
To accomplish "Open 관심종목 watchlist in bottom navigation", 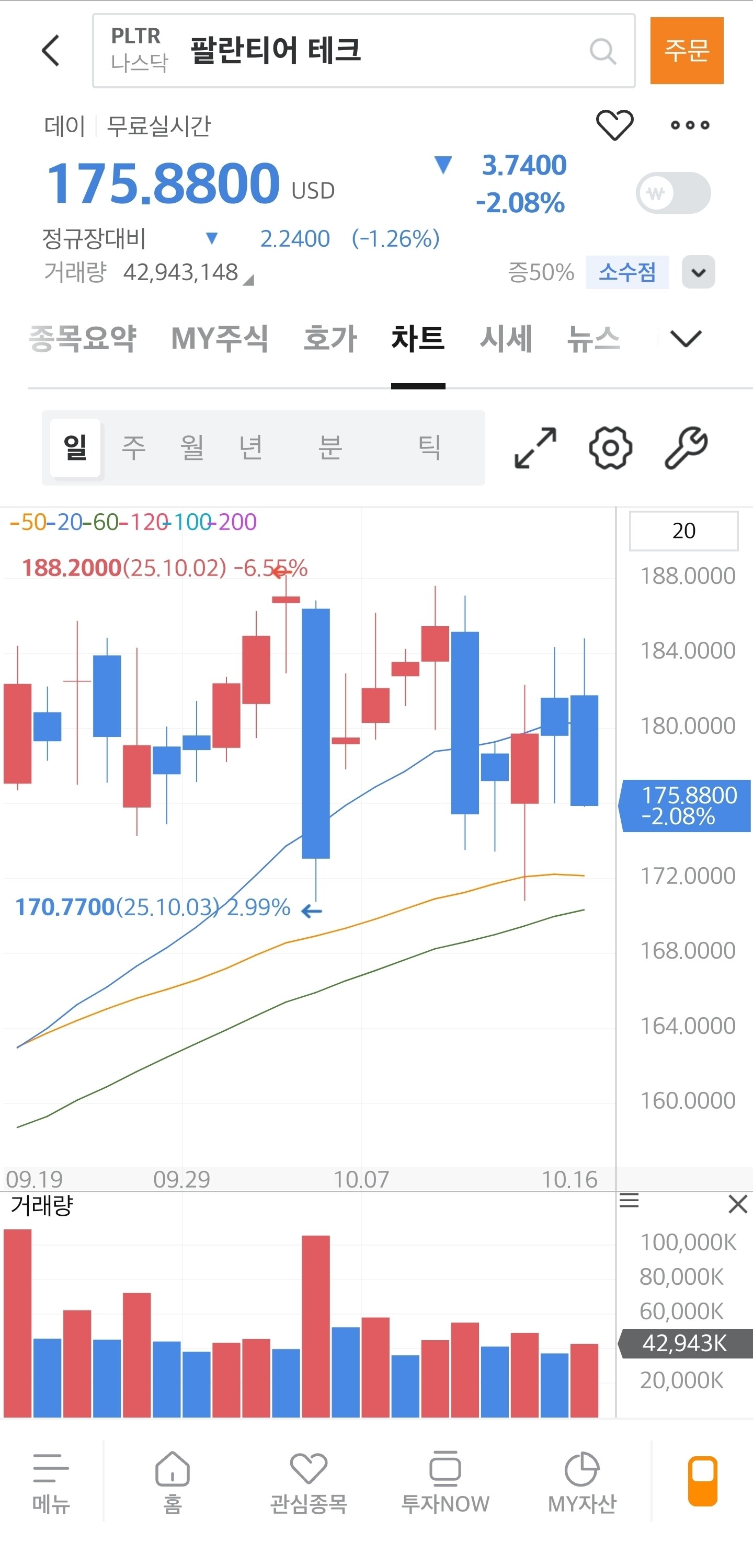I will click(x=309, y=1482).
